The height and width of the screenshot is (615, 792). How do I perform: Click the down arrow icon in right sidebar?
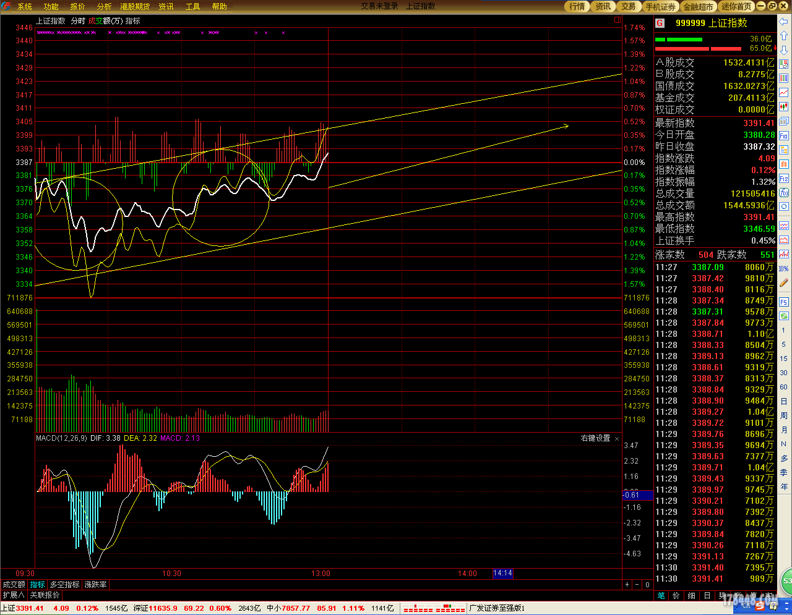(784, 50)
